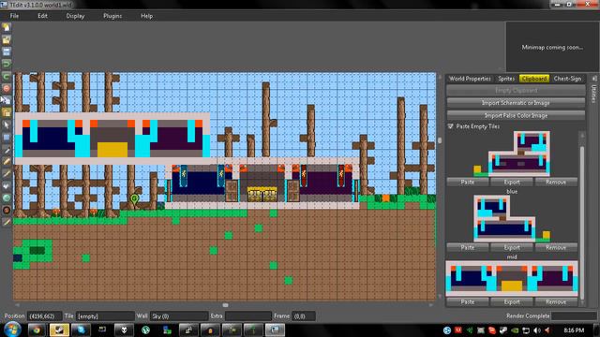Select the green globe Point tool

(x=7, y=198)
